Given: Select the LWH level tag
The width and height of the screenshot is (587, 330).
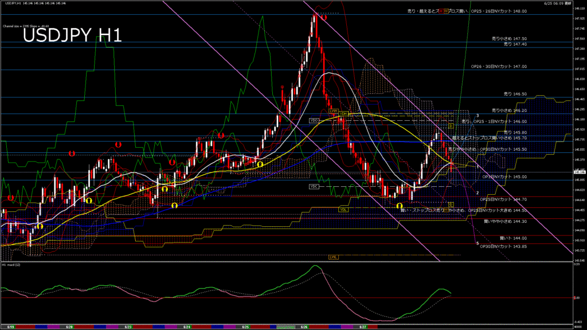Looking at the screenshot, I should [x=333, y=111].
